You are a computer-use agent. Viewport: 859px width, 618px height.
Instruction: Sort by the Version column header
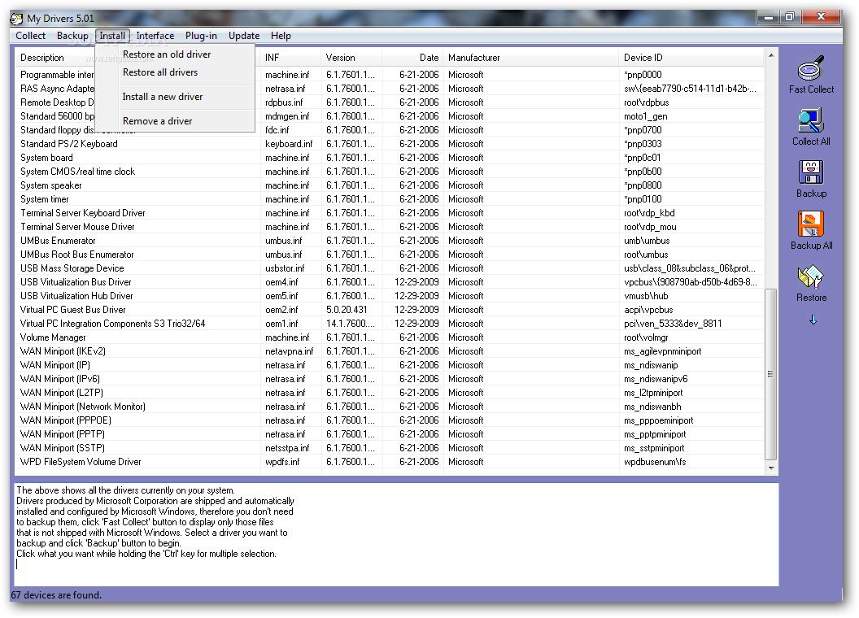(x=351, y=58)
